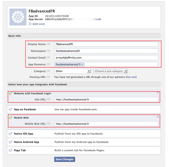Show help for Namespace
Viewport: 169px width, 167px height.
pos(49,51)
